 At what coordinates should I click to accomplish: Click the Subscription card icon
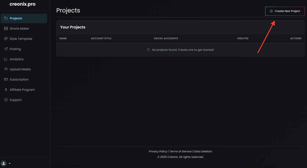[x=6, y=79]
